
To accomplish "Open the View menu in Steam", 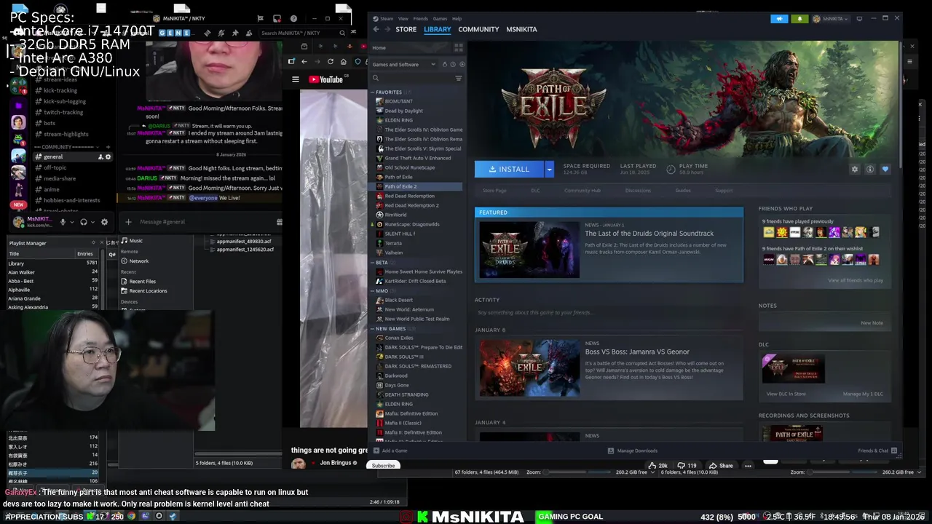I will click(x=403, y=19).
